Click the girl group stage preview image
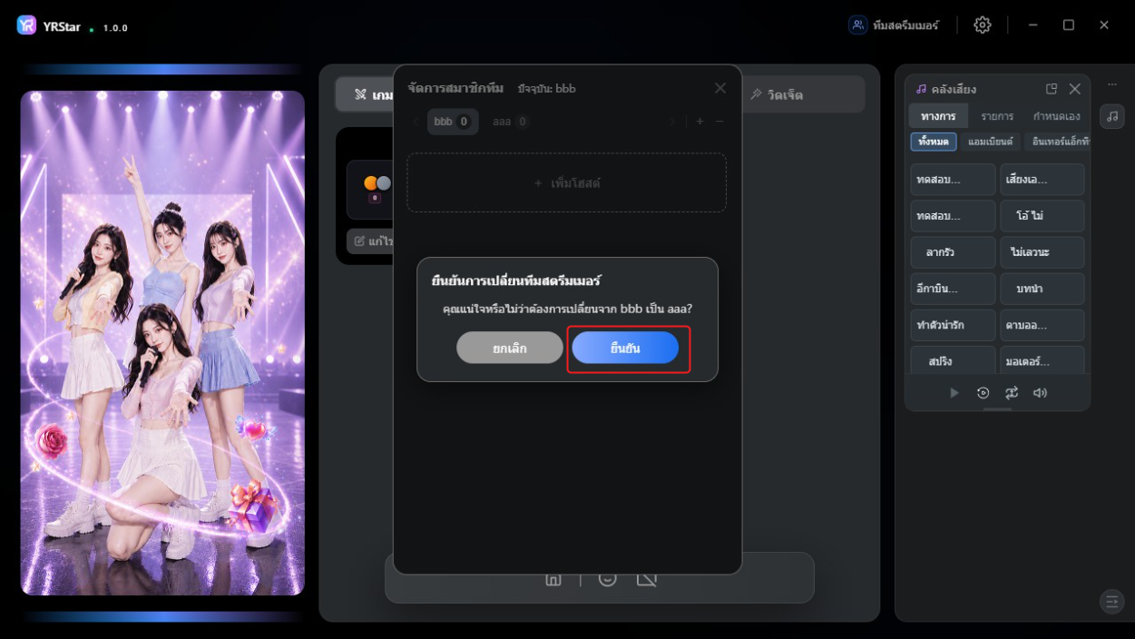The image size is (1135, 639). [162, 343]
